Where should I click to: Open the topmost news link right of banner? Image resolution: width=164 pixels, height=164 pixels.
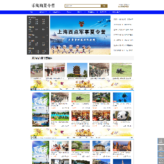tap(123, 20)
